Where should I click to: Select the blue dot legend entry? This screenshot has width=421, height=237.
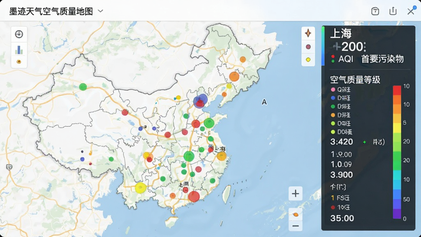click(341, 98)
